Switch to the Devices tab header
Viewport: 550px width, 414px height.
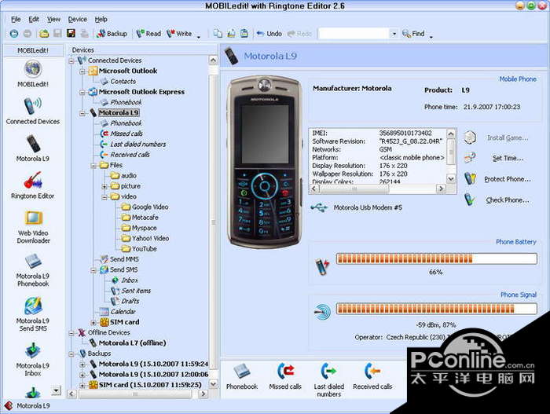(83, 50)
